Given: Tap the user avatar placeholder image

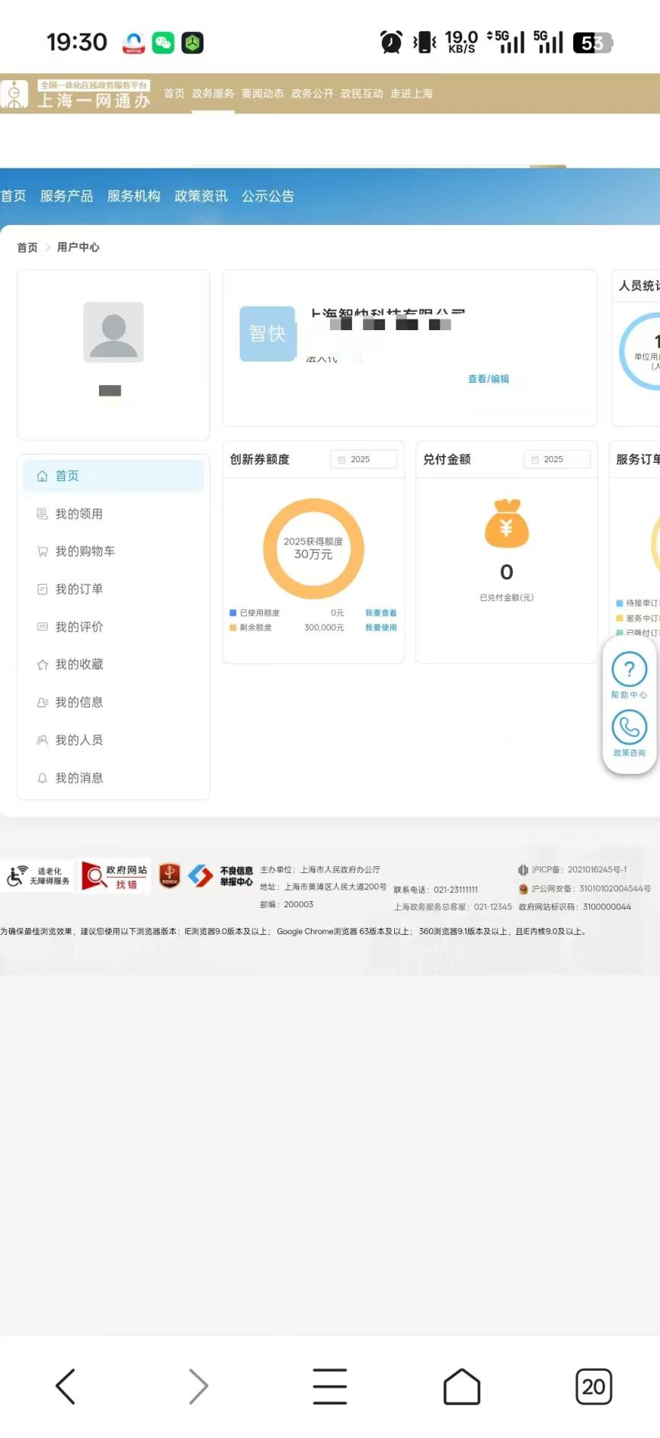Looking at the screenshot, I should point(114,332).
